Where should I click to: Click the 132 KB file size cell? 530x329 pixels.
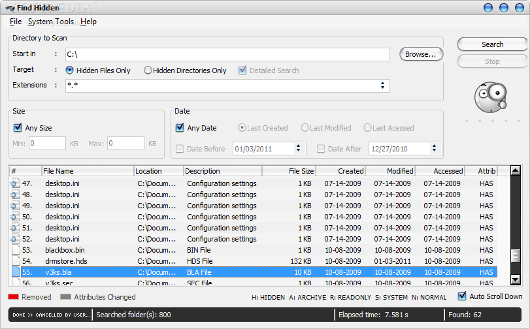[x=301, y=261]
